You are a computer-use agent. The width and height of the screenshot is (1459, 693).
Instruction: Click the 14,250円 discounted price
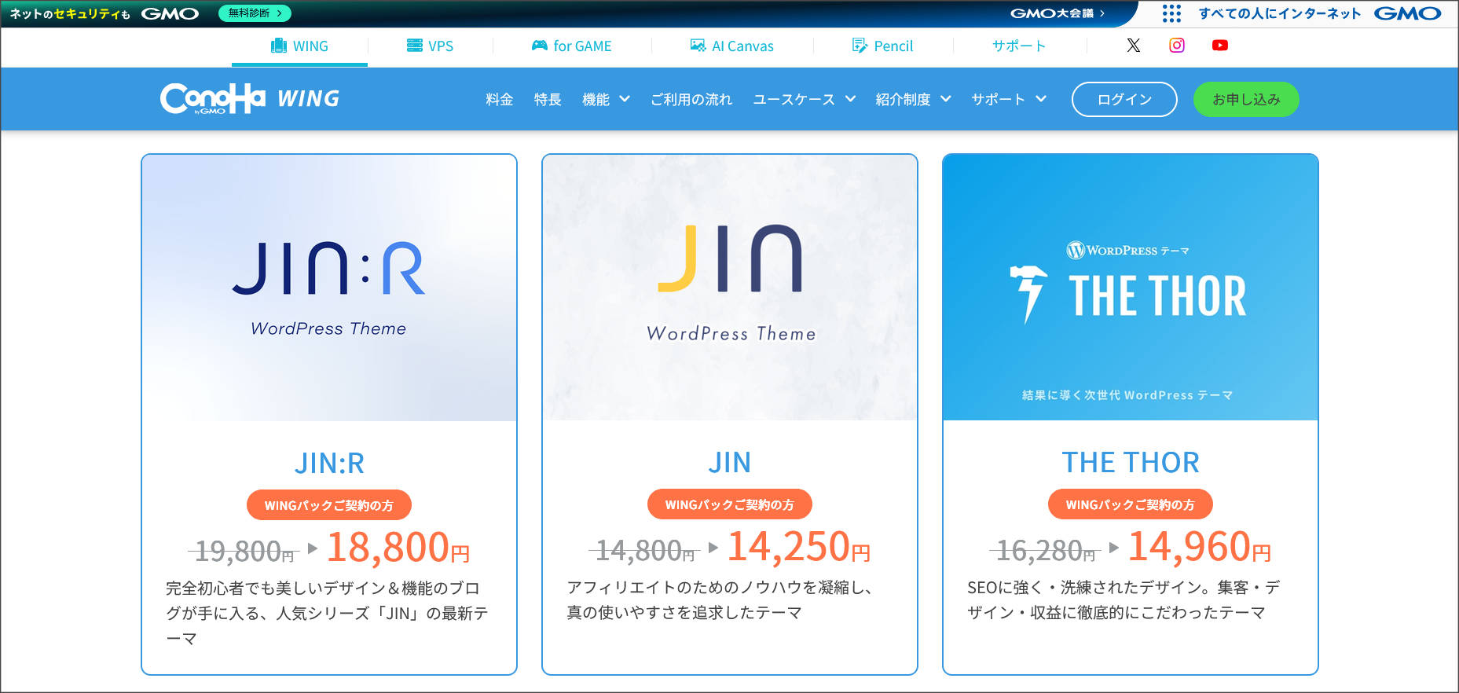coord(799,547)
